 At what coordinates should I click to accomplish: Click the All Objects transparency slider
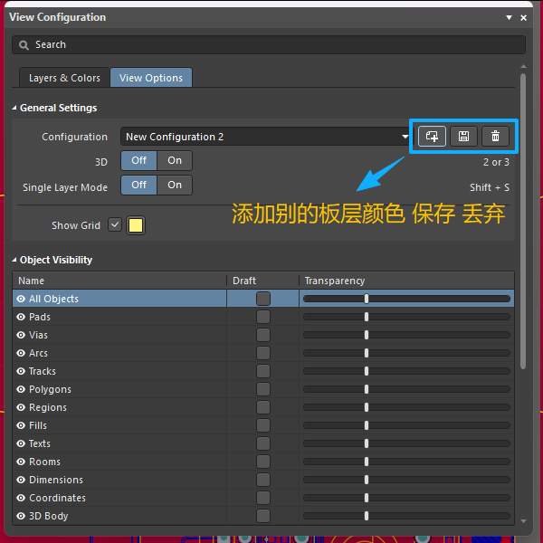pos(406,299)
